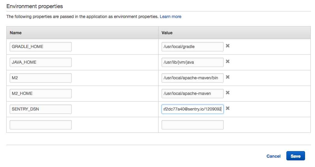The width and height of the screenshot is (315, 167).
Task: Edit the /usr/local/gradle value field
Action: point(193,47)
